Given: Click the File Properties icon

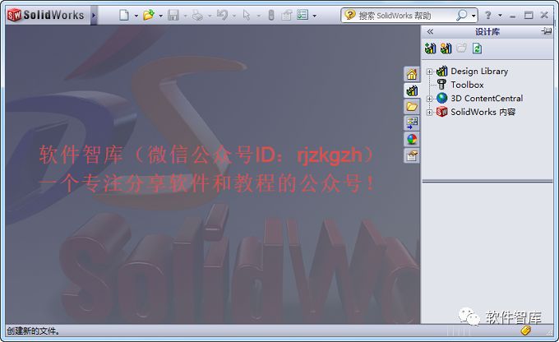Looking at the screenshot, I should pos(287,15).
